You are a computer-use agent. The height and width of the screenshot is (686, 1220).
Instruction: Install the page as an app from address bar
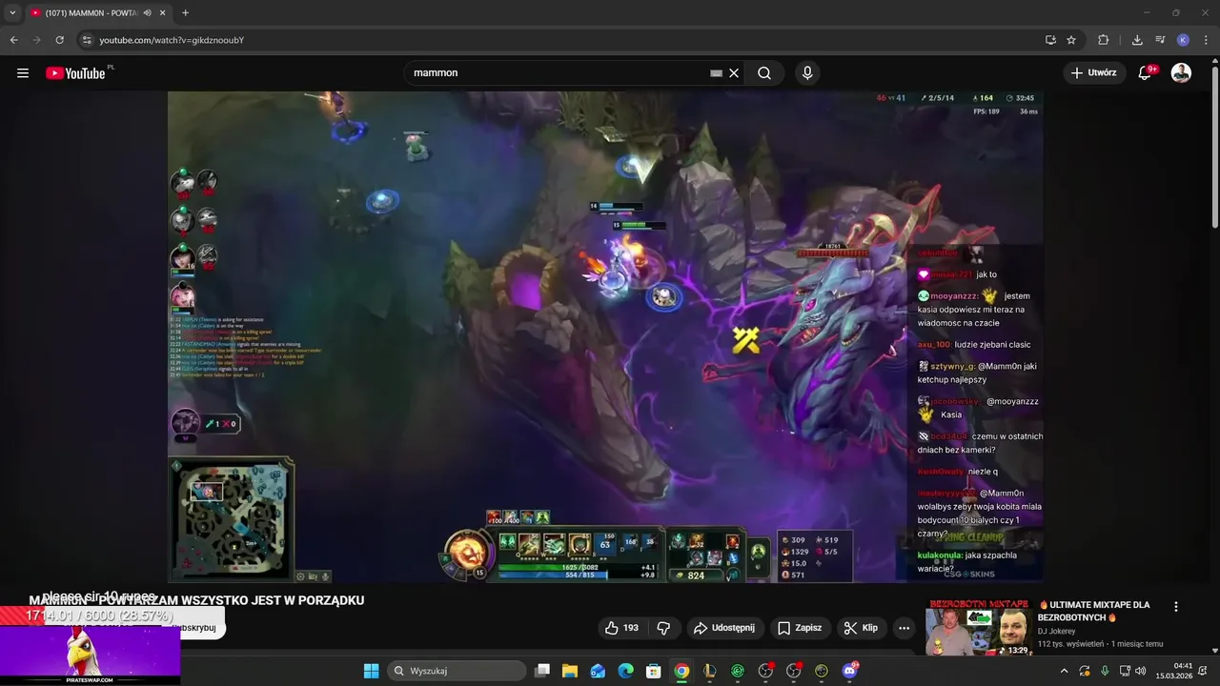[1050, 40]
